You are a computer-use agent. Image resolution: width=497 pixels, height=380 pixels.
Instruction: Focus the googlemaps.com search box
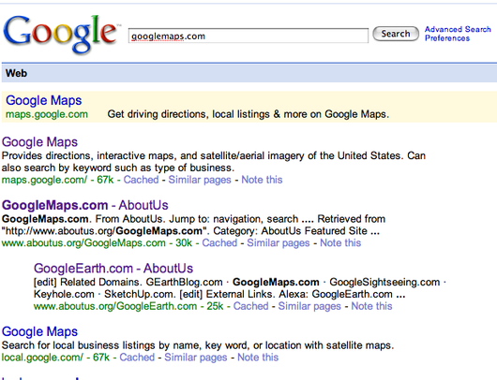click(x=248, y=36)
